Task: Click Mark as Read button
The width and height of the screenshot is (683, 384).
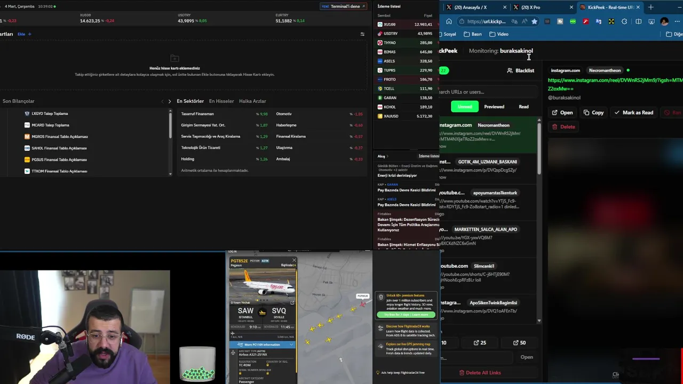Action: (633, 113)
